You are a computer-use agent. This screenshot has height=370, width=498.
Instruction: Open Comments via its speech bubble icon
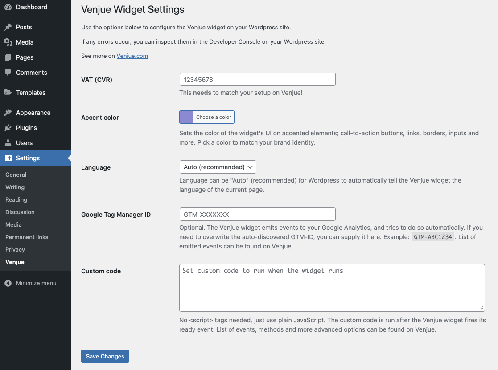pos(8,73)
